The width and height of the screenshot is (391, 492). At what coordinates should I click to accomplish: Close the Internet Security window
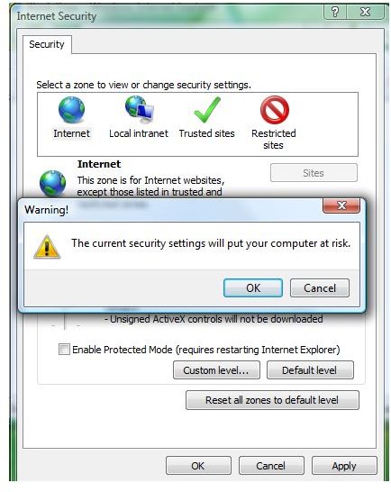[x=365, y=12]
